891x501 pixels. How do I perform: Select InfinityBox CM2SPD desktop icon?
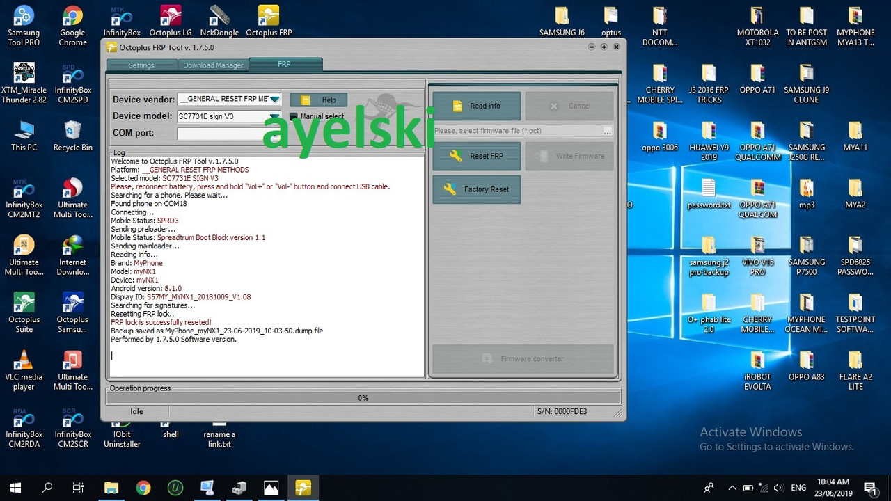pyautogui.click(x=72, y=83)
